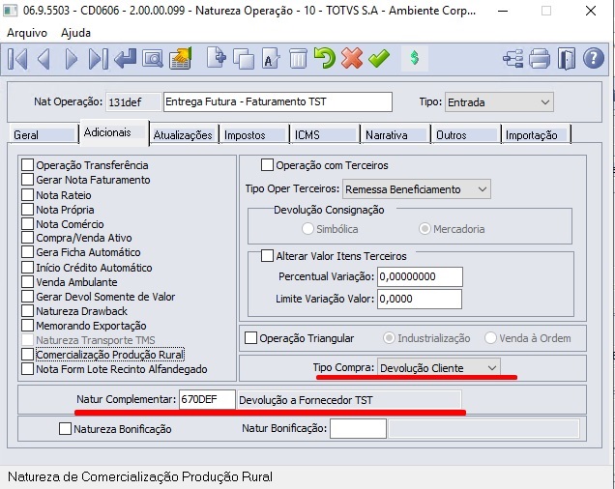This screenshot has width=615, height=489.
Task: Enable Gerar Nota Faturamento checkbox
Action: click(27, 179)
